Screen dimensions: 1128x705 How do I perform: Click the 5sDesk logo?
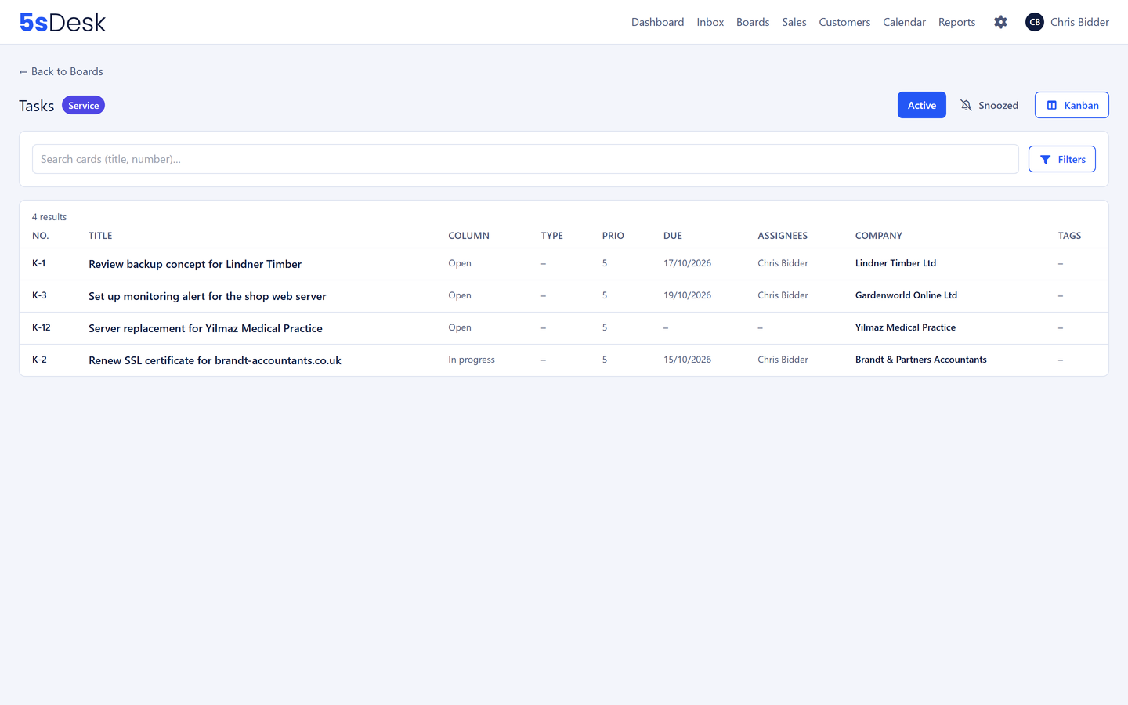[x=63, y=22]
